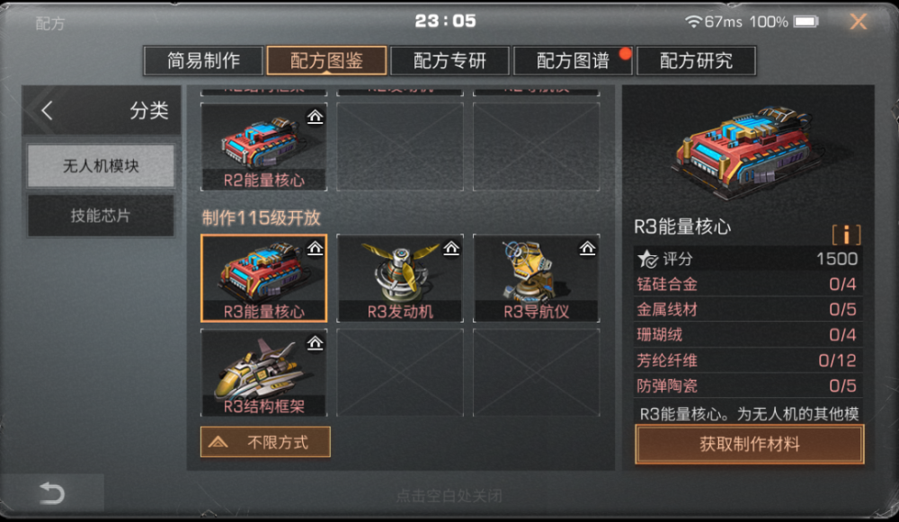Select the R2能量核心 recipe item

tap(263, 146)
